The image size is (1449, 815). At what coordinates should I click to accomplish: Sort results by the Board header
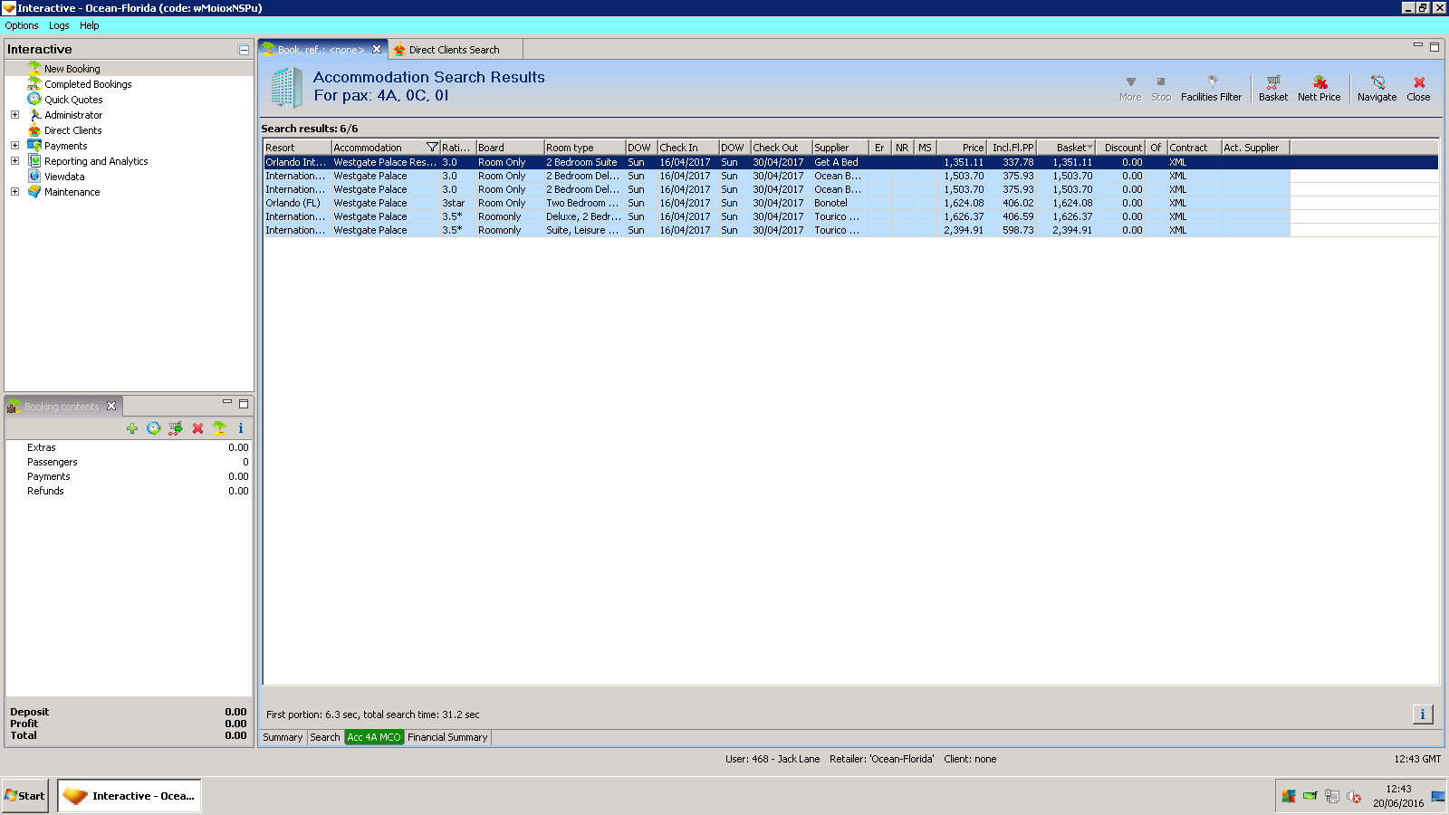[510, 148]
